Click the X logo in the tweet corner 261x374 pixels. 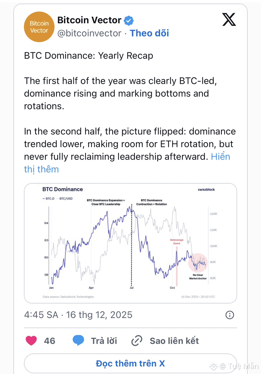point(229,20)
